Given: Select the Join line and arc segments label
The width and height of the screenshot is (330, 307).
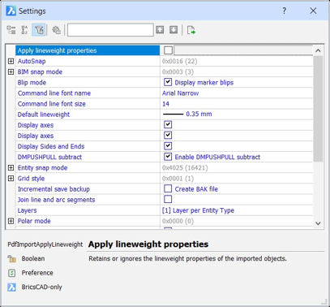Looking at the screenshot, I should point(56,200).
